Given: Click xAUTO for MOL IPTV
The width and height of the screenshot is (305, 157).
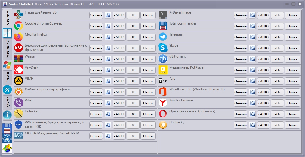Looking at the screenshot, I should 119,136.
